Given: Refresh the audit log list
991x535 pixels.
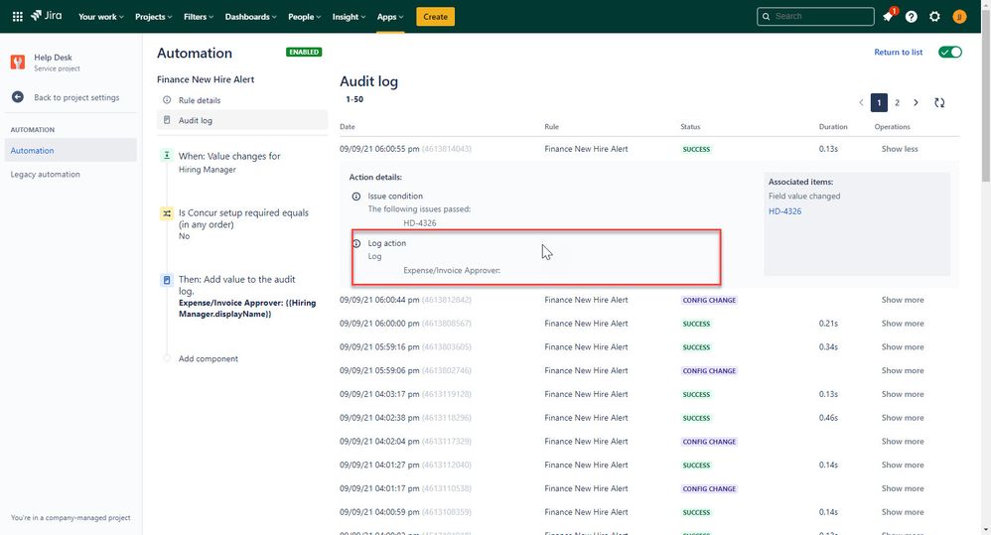Looking at the screenshot, I should (x=939, y=102).
